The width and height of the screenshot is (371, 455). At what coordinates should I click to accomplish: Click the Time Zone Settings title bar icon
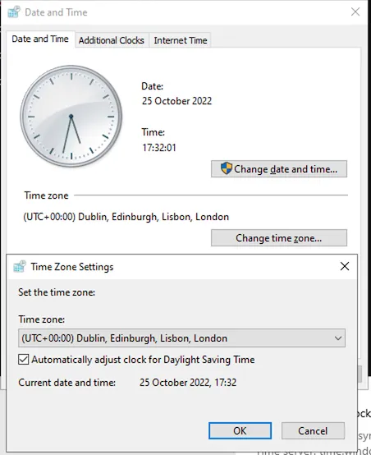click(x=20, y=266)
